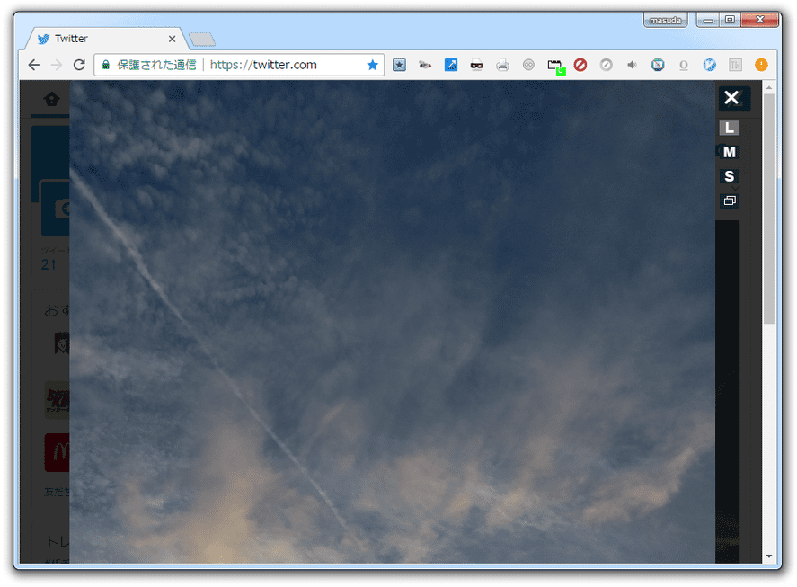This screenshot has height=587, width=797.
Task: Click the page scrollbar down arrow
Action: (768, 557)
